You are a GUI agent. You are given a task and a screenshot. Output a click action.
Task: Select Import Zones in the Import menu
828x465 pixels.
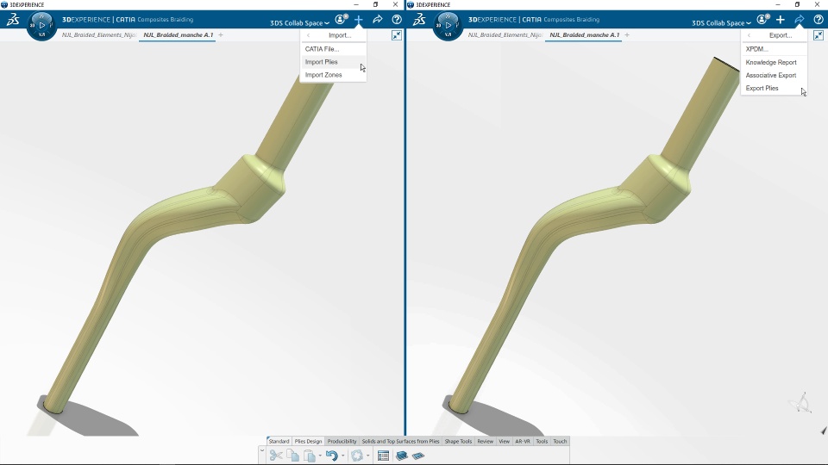pyautogui.click(x=333, y=75)
